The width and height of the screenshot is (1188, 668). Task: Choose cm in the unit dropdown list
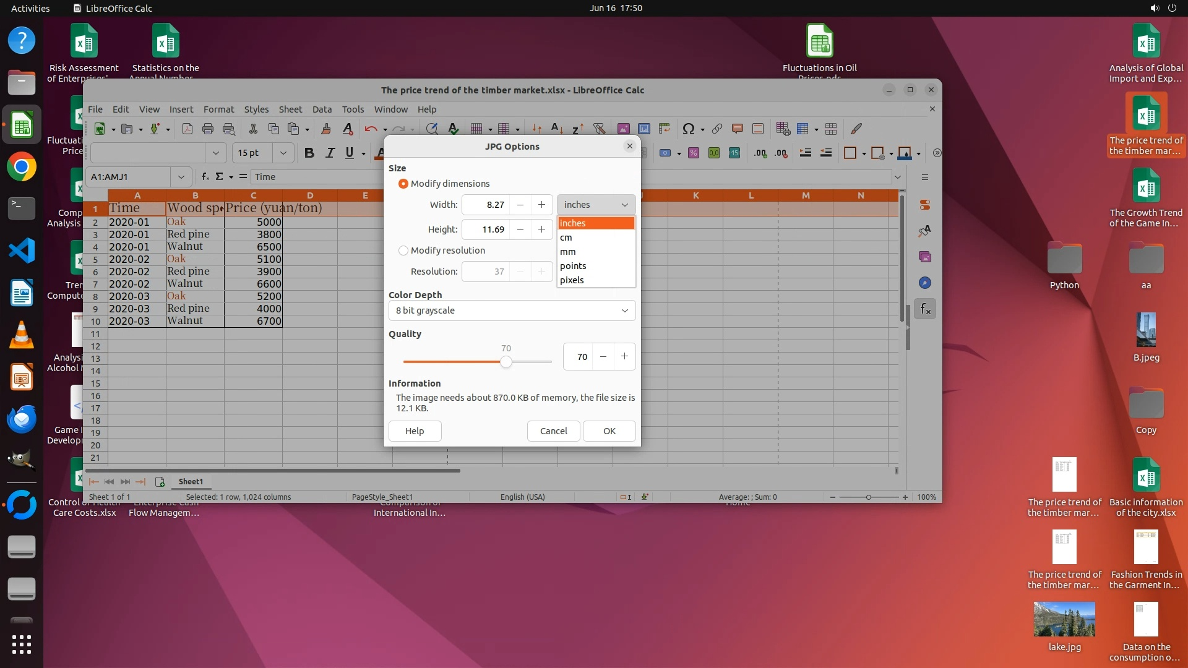coord(566,238)
